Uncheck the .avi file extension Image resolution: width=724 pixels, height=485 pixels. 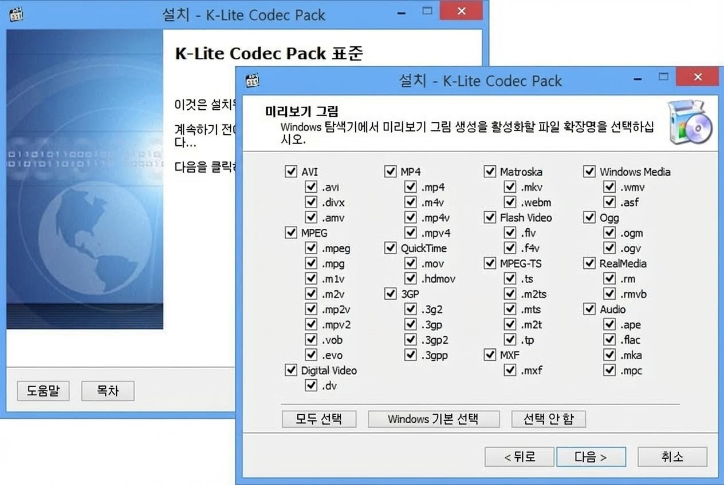click(312, 186)
